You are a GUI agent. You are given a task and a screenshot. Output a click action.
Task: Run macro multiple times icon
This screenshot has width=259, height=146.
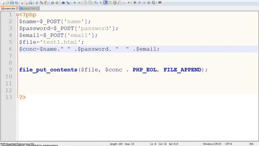[149, 3]
